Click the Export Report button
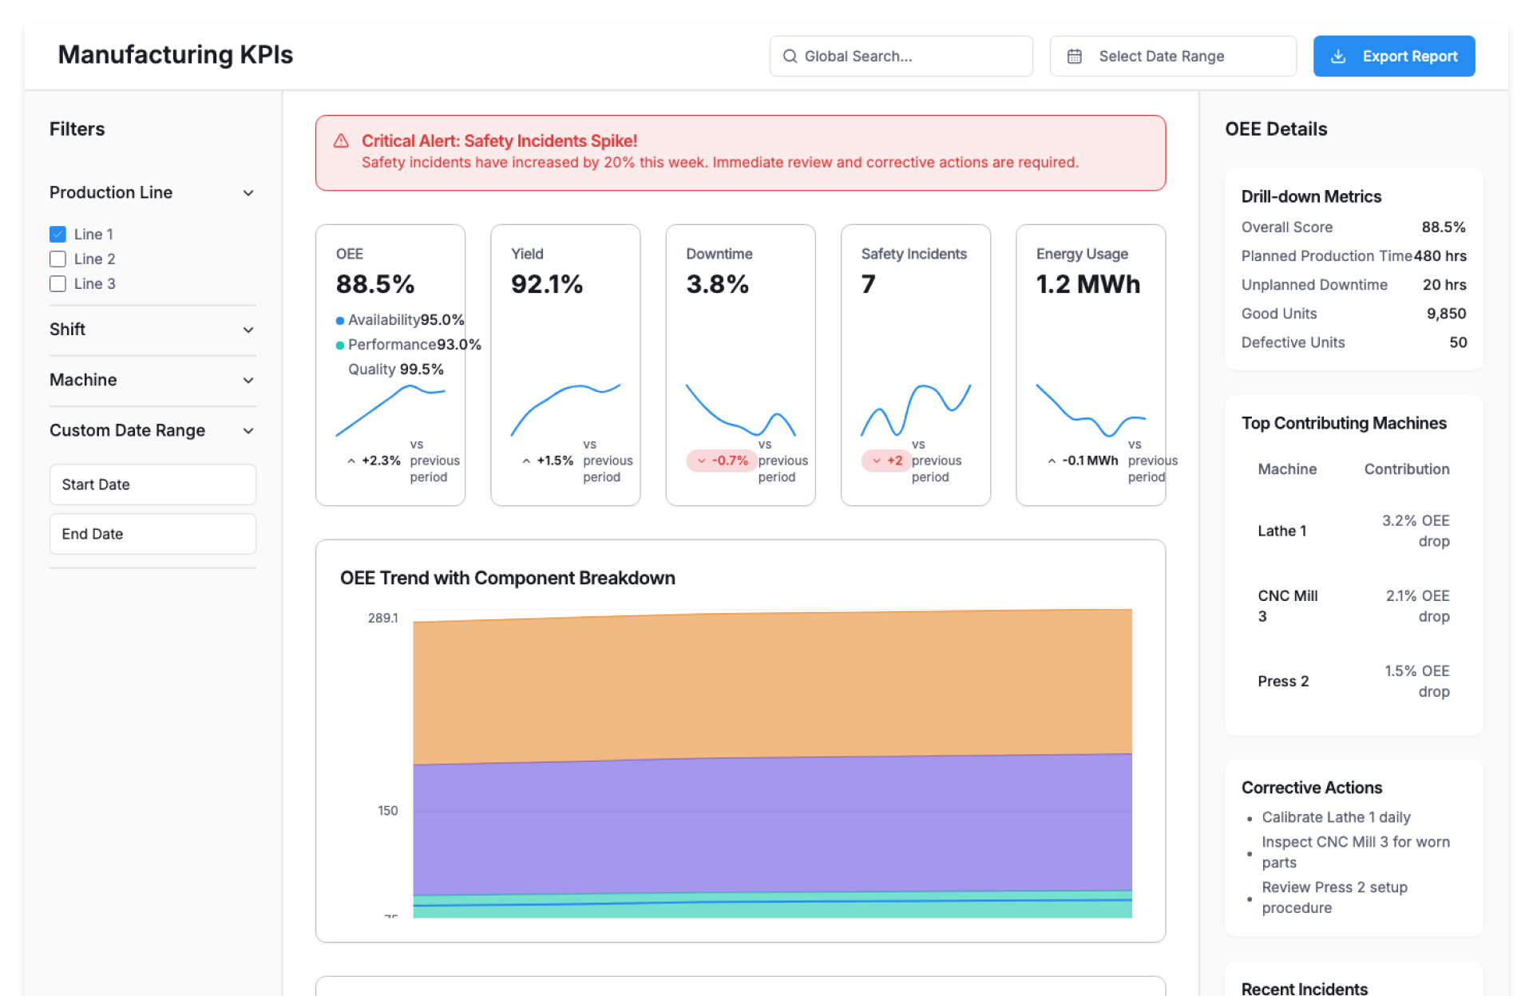Viewport: 1533px width, 996px height. point(1393,56)
